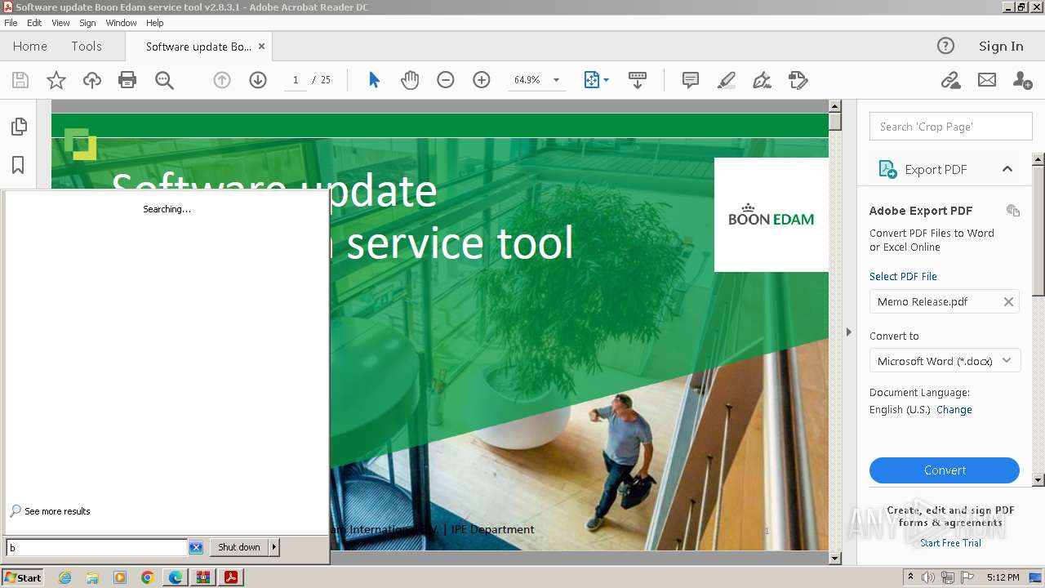Select the Highlight text pen tool
The height and width of the screenshot is (588, 1045).
(727, 80)
